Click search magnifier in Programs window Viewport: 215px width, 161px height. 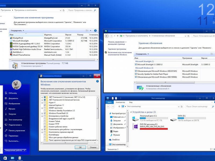coord(95,10)
